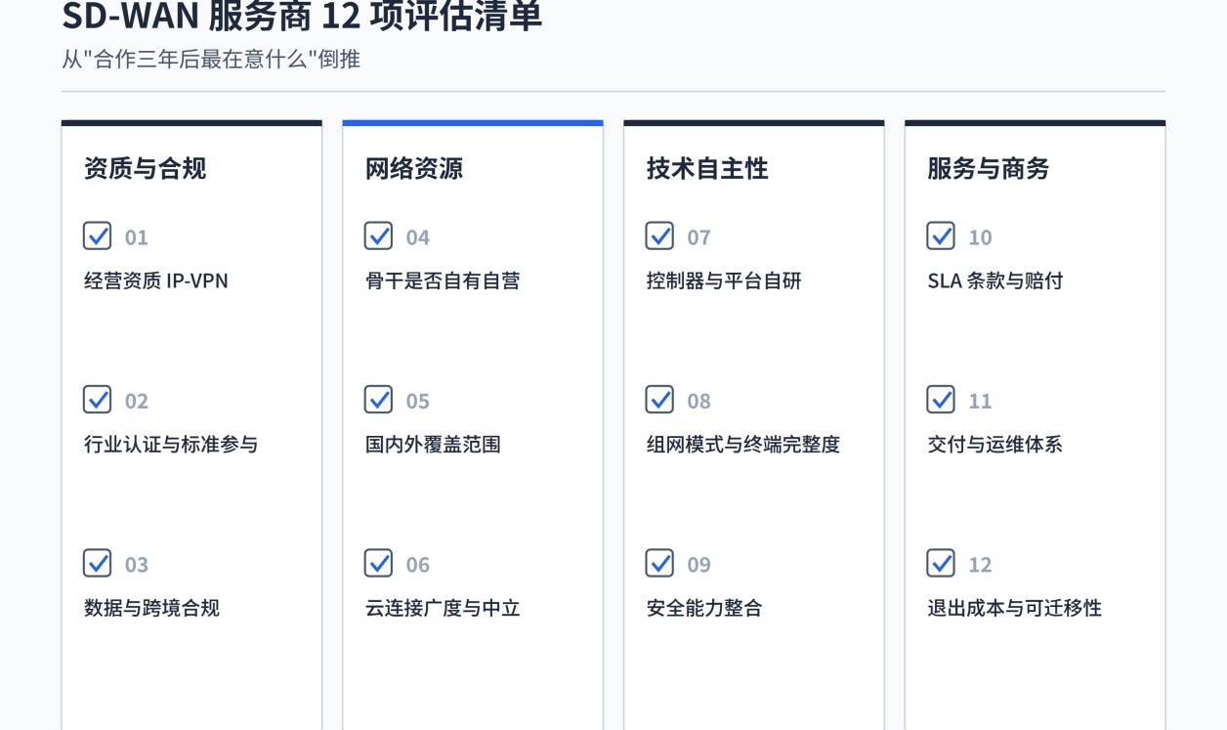Click the 资质与合规 column heading
The image size is (1227, 730).
[146, 168]
